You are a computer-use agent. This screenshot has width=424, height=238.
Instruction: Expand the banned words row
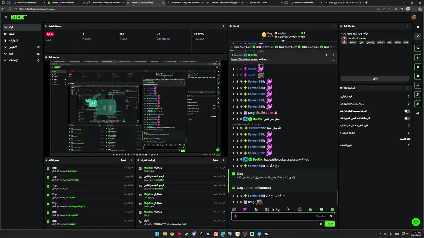coord(375,133)
